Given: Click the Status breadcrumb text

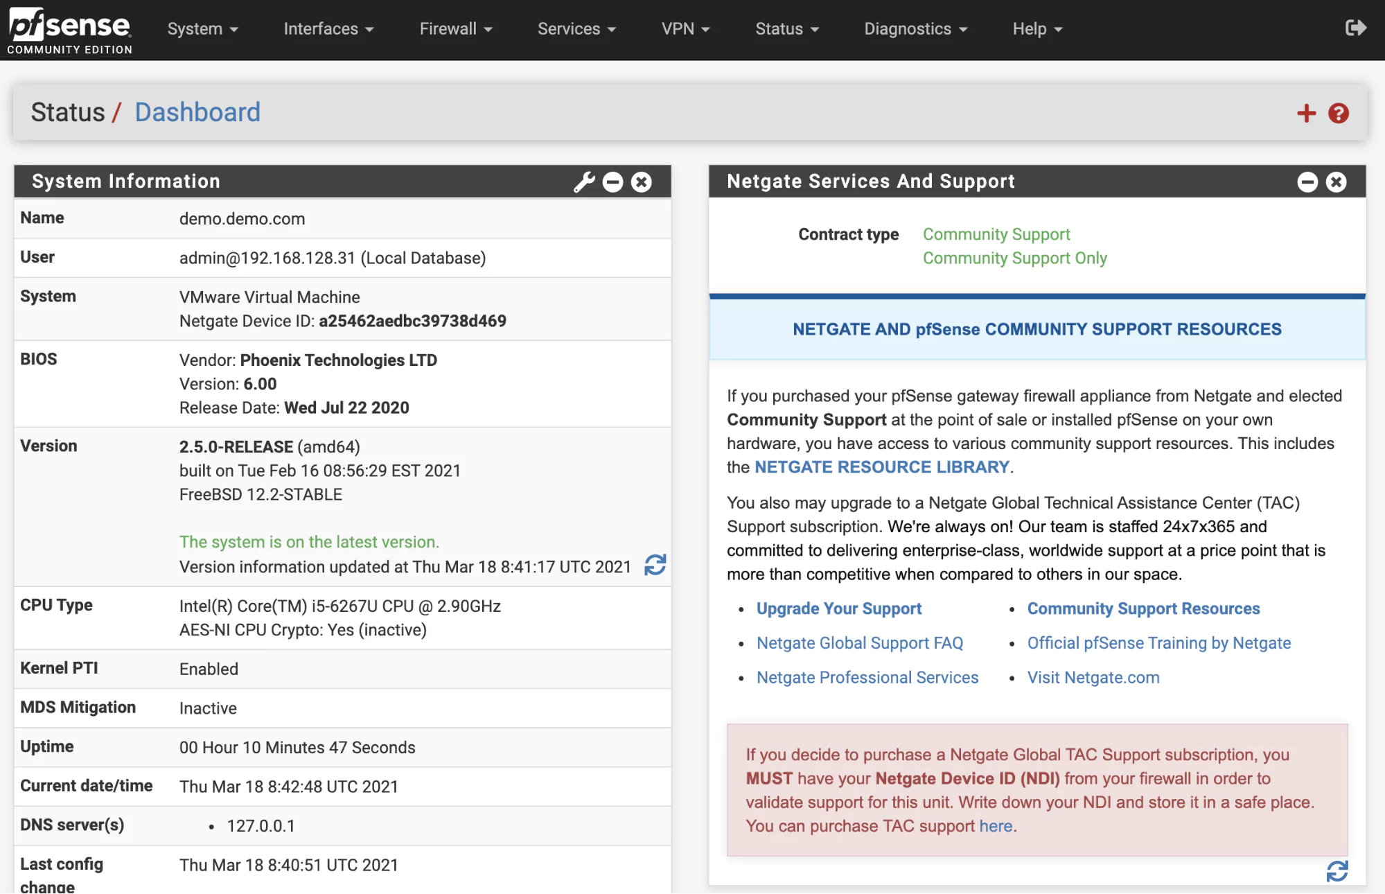Looking at the screenshot, I should (68, 112).
